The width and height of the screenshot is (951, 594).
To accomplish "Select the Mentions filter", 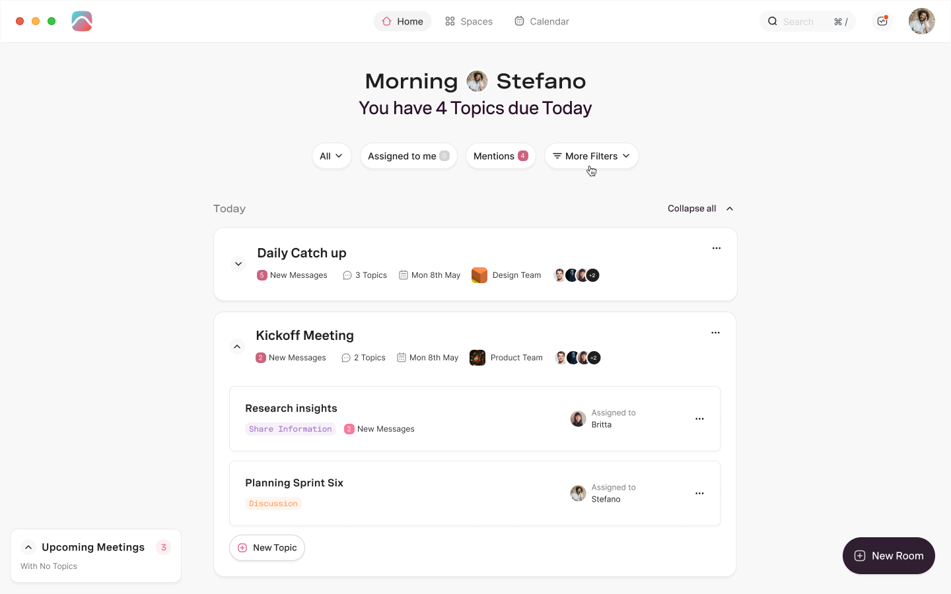I will click(x=501, y=156).
